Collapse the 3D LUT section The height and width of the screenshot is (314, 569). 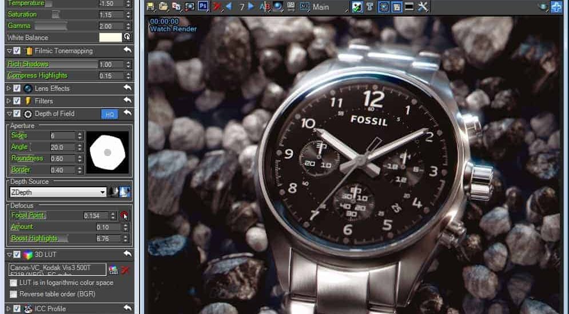[9, 254]
